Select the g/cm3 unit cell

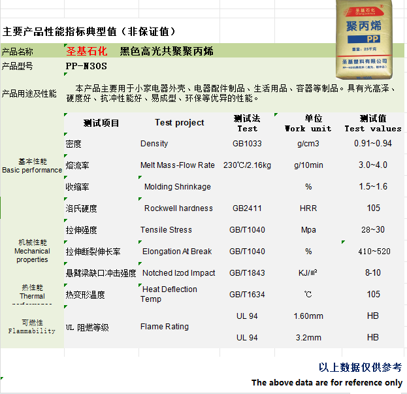(x=308, y=144)
